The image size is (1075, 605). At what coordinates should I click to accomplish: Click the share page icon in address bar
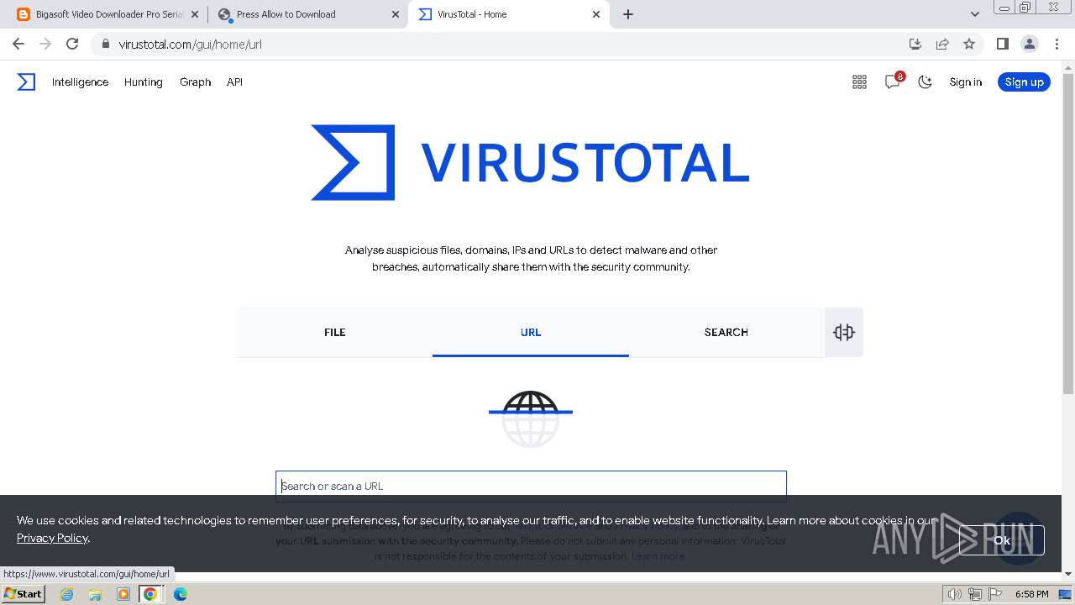tap(942, 44)
